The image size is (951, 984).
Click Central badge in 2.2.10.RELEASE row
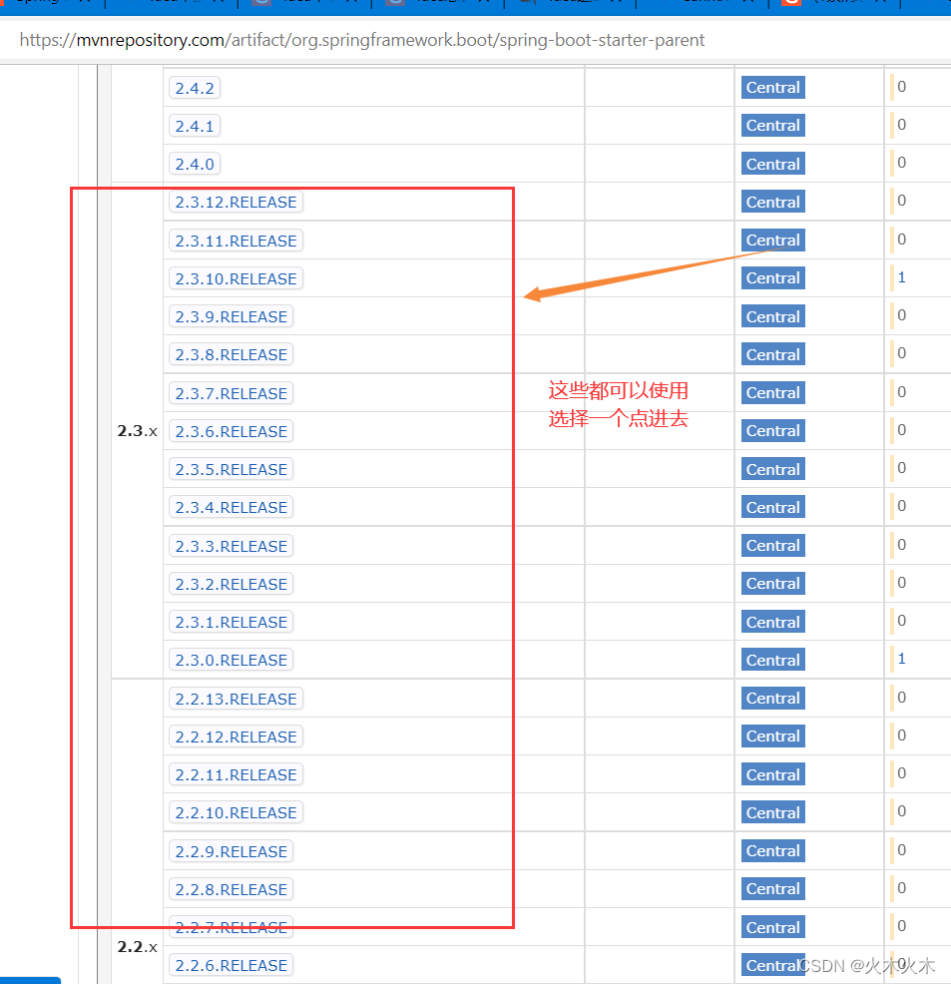(772, 812)
